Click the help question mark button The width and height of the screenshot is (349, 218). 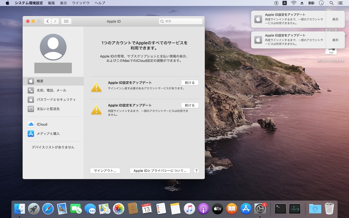pyautogui.click(x=197, y=171)
